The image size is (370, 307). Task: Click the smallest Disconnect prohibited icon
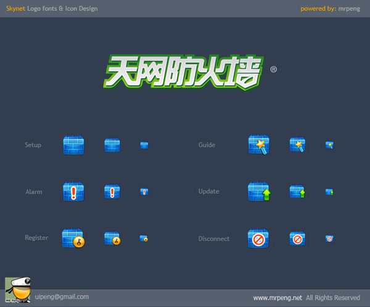pyautogui.click(x=329, y=238)
